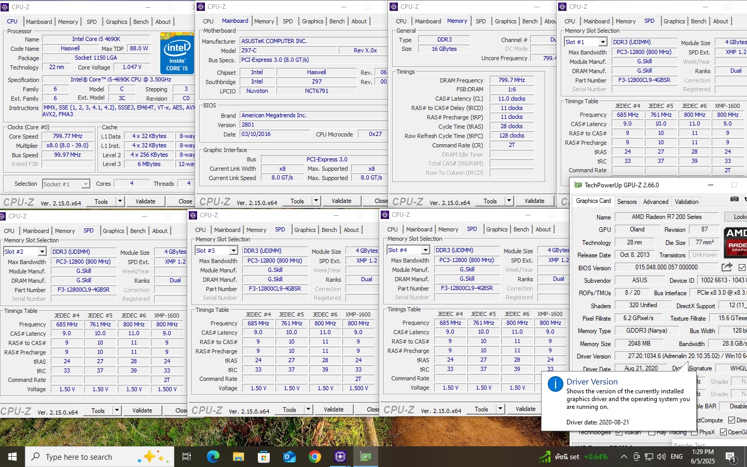Click title icon of CPU-Z Slot #3 window

[193, 215]
